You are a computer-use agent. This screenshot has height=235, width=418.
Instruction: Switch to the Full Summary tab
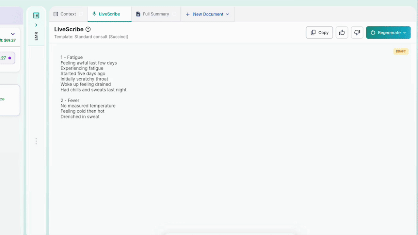point(156,14)
